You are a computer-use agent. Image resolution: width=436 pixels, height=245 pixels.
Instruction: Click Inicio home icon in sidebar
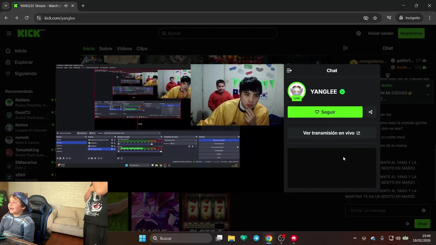[x=8, y=51]
